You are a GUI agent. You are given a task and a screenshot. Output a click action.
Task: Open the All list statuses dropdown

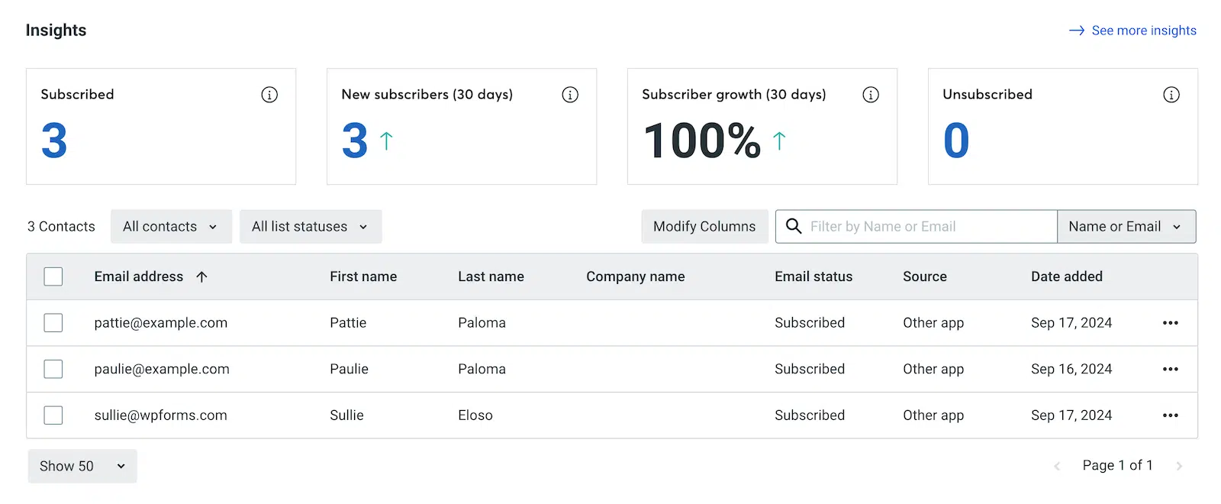[311, 227]
